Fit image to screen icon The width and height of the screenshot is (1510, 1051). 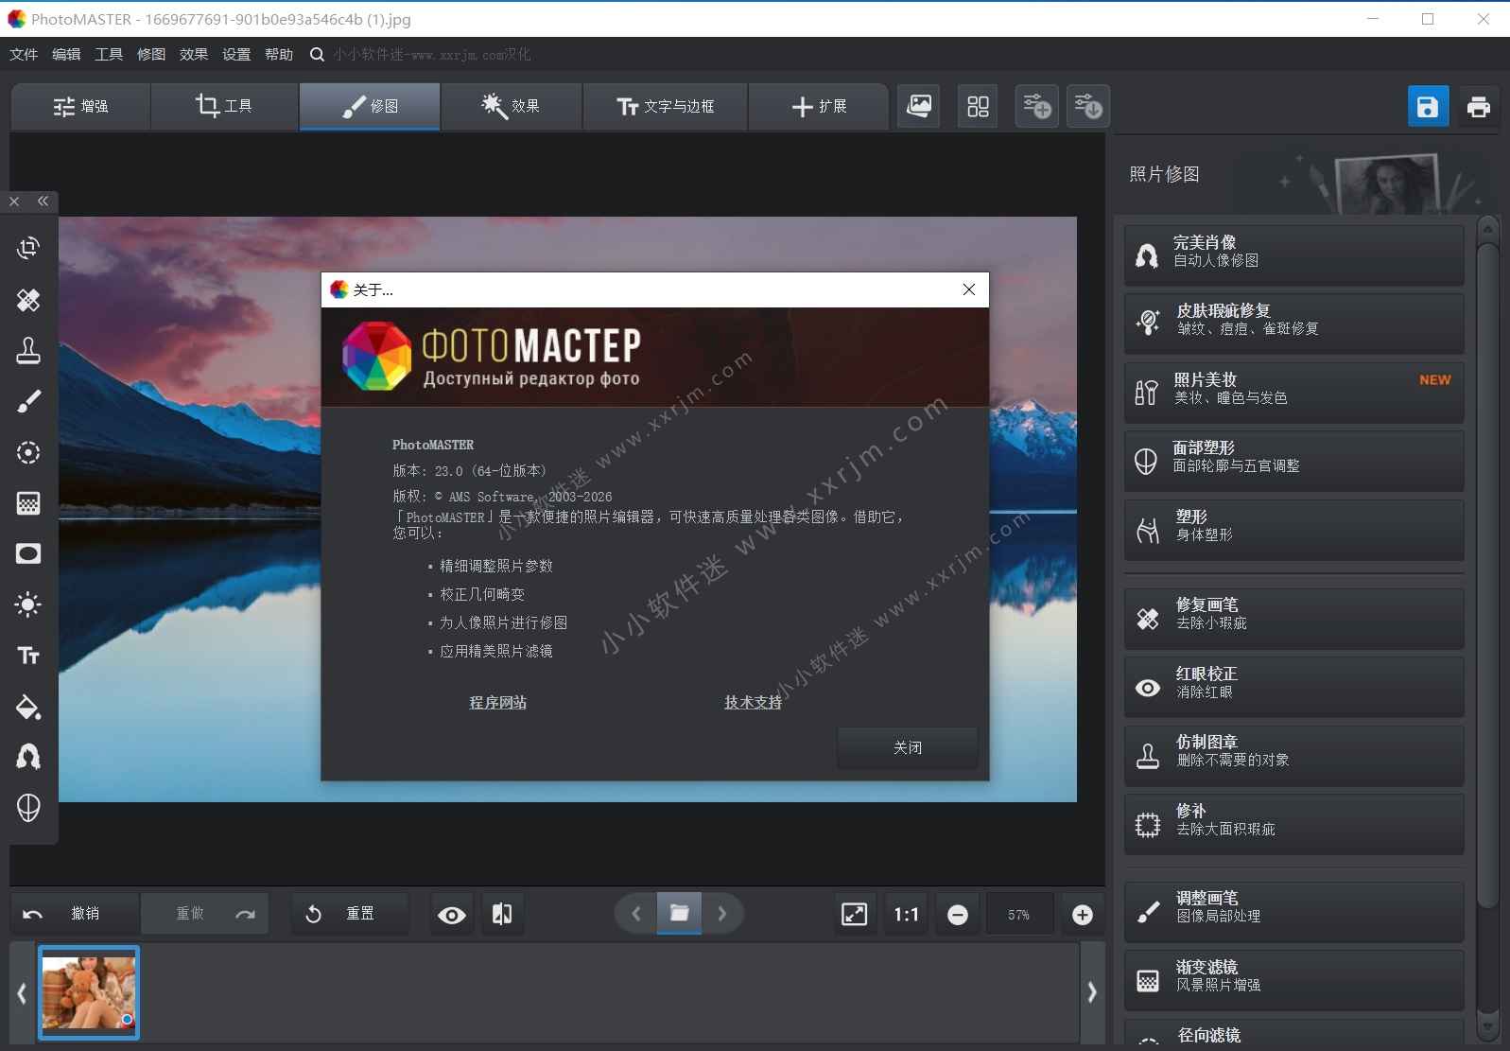tap(854, 915)
